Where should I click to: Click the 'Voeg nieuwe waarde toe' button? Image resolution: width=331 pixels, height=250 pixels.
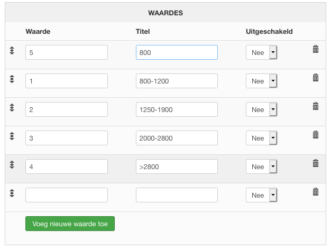[70, 224]
